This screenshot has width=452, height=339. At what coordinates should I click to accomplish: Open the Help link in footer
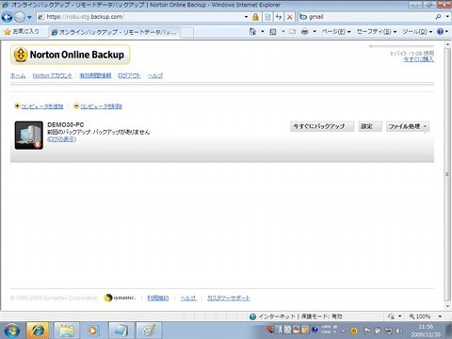pos(188,298)
